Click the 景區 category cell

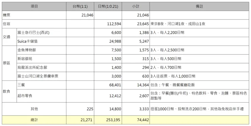tap(9, 63)
